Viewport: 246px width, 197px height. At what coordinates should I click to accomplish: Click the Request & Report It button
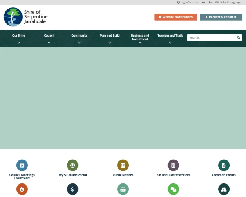(x=221, y=17)
